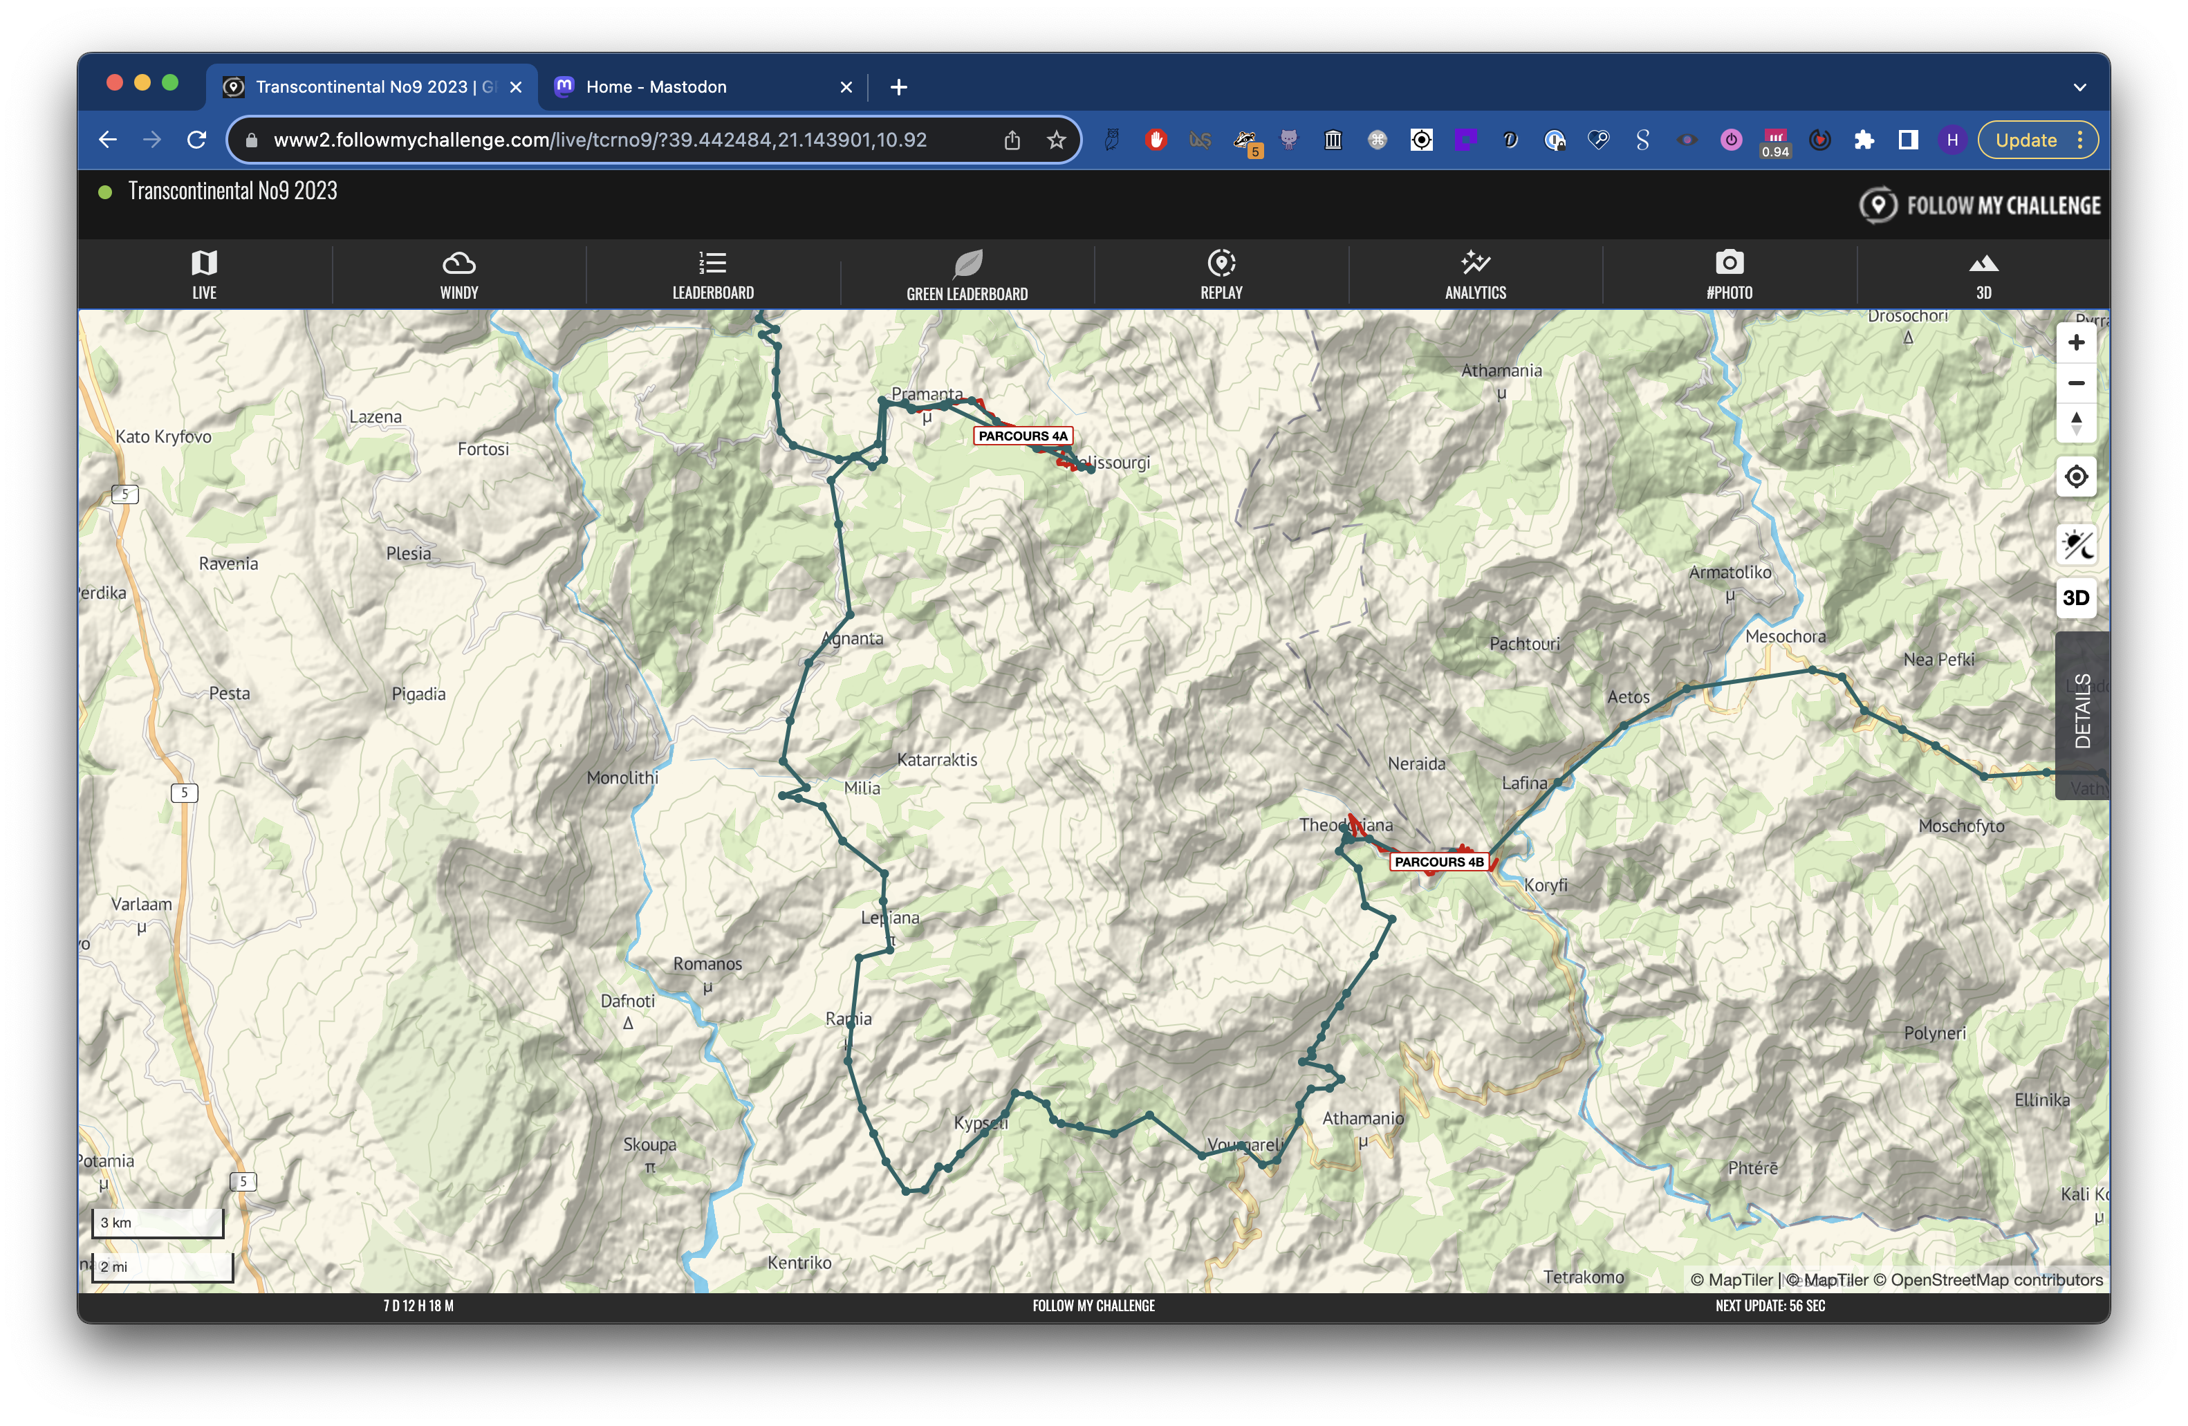
Task: Click the heart tag extension icon
Action: (x=1599, y=140)
